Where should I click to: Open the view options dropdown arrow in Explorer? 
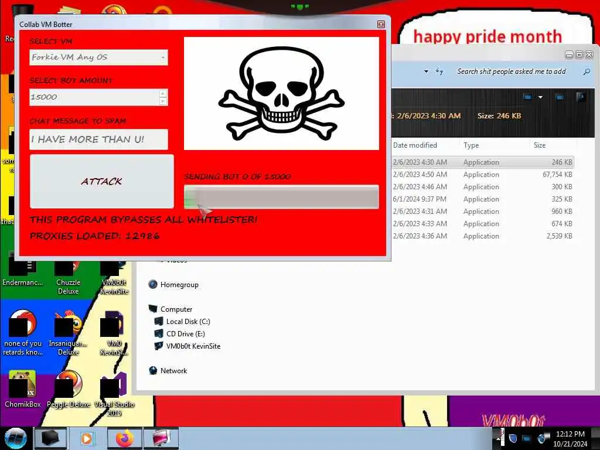coord(540,97)
